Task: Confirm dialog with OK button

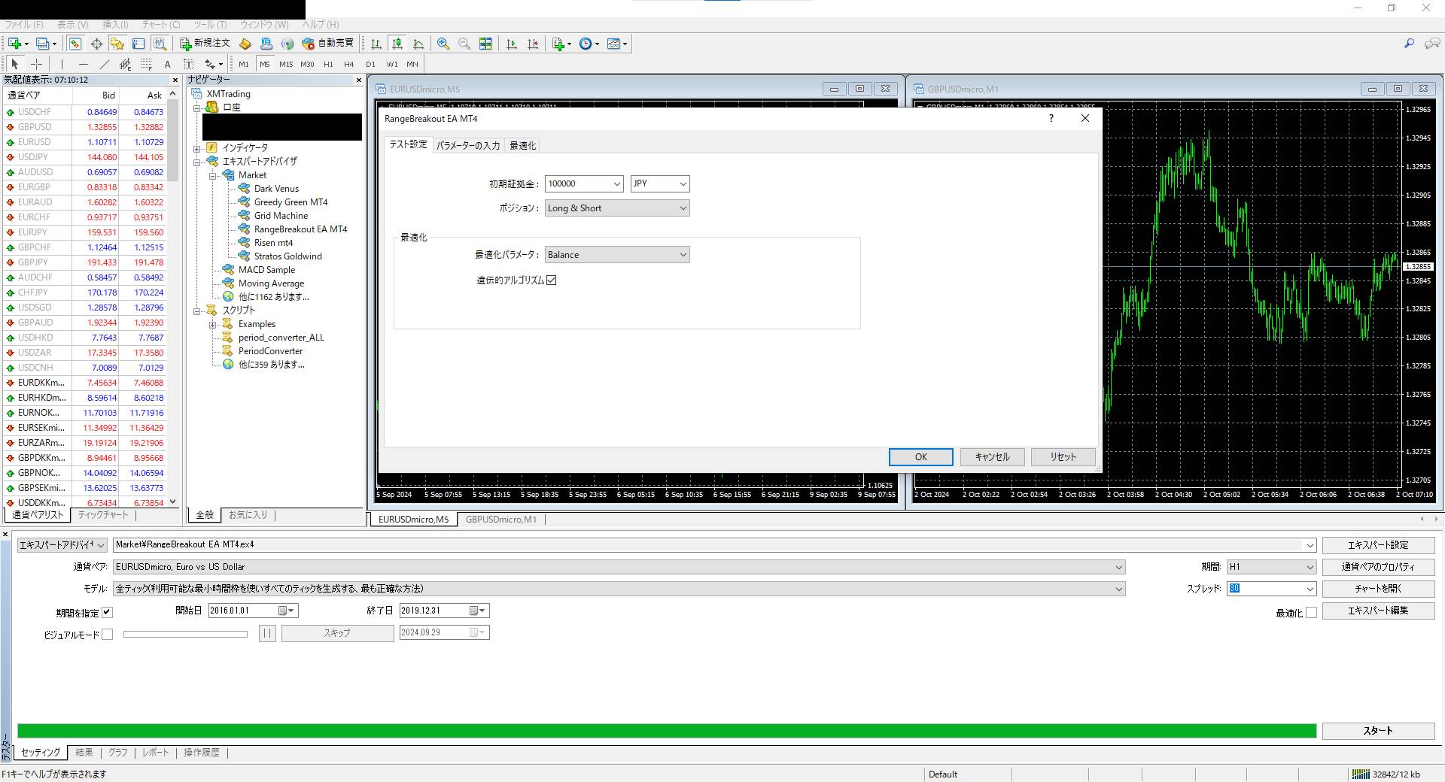Action: pos(920,457)
